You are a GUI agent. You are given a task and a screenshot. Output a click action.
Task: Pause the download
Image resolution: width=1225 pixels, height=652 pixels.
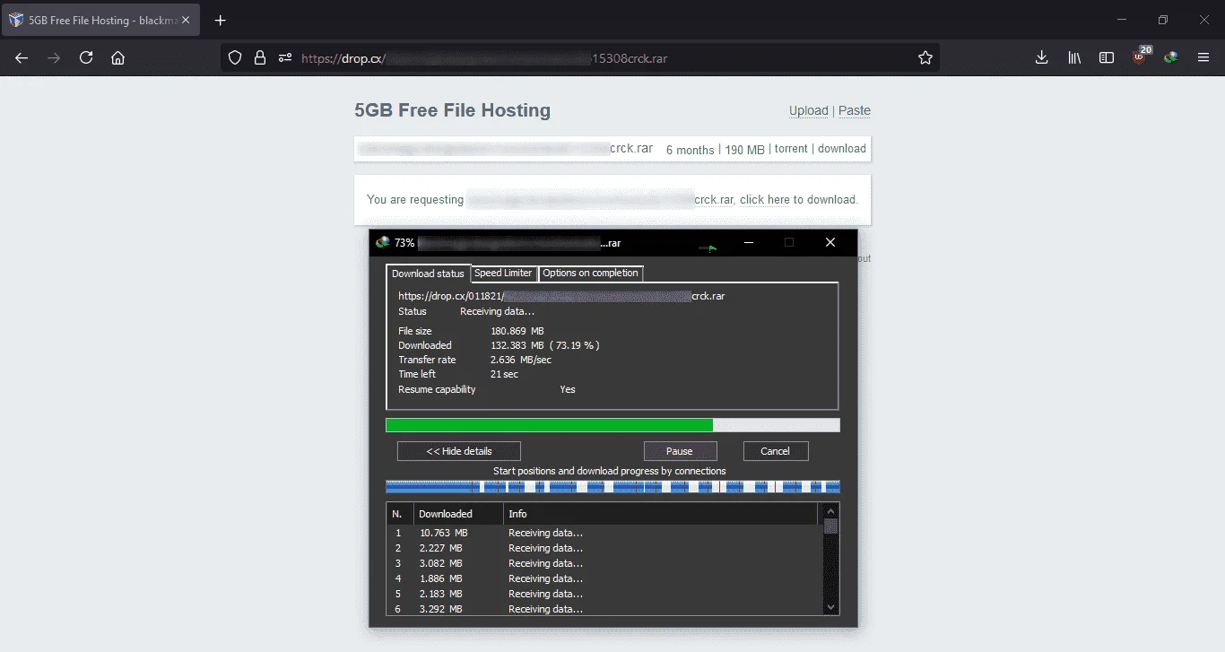680,451
